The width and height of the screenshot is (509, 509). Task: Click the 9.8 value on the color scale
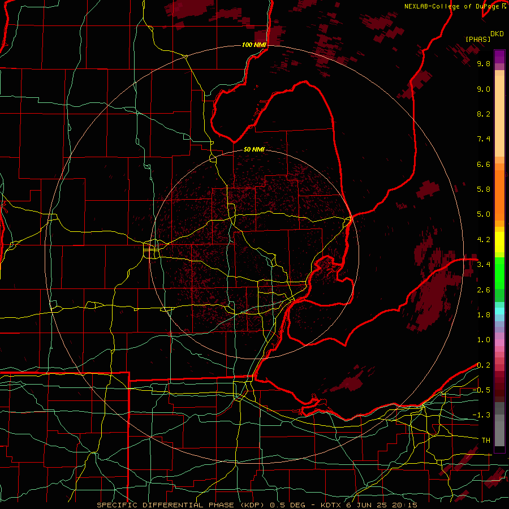(484, 64)
